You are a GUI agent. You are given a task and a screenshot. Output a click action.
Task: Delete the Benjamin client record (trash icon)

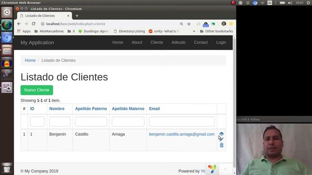(221, 145)
